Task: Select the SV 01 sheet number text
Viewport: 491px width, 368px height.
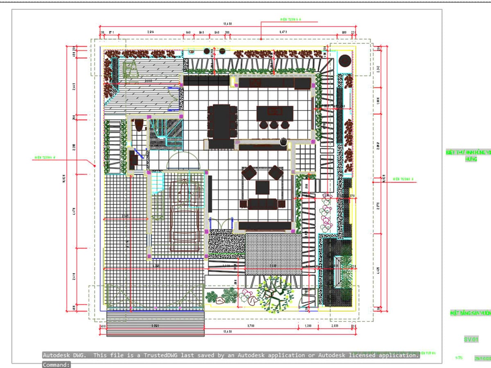Action: (471, 339)
